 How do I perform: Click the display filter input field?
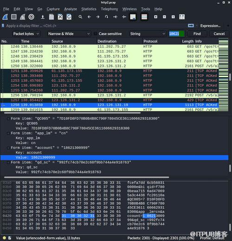(96, 26)
